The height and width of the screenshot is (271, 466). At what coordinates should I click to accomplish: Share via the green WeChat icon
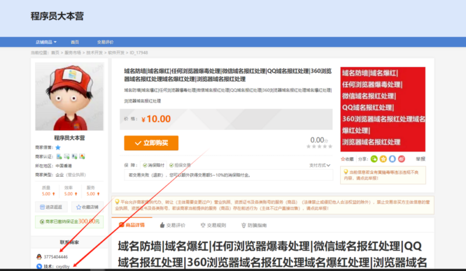[374, 159]
